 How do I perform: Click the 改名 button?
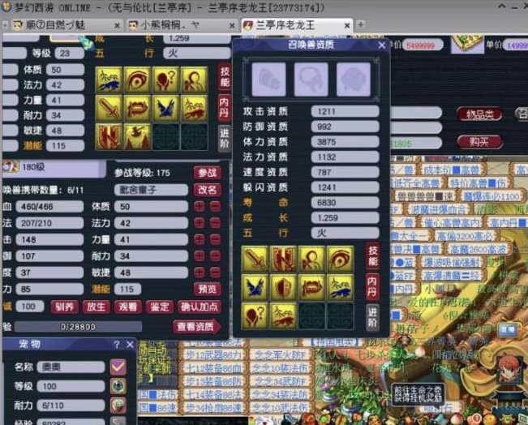click(208, 190)
